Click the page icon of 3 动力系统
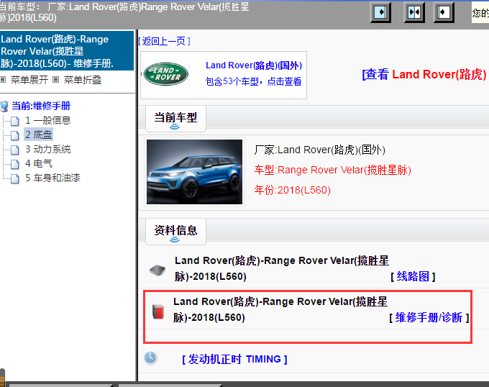 click(x=14, y=150)
